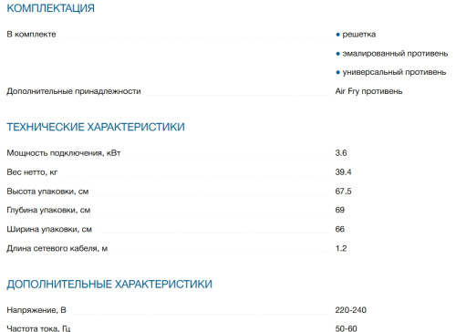Select 'Длина сетевого кабеля, м' label
This screenshot has width=456, height=332.
coord(57,248)
